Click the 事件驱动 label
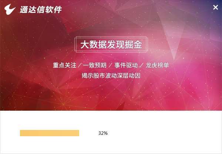This screenshot has height=154, width=222. coord(126,66)
